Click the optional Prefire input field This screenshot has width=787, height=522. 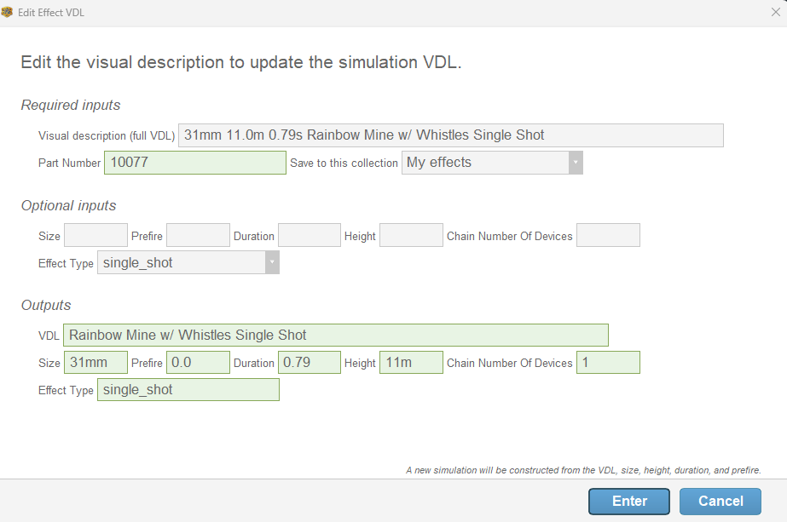click(x=198, y=236)
